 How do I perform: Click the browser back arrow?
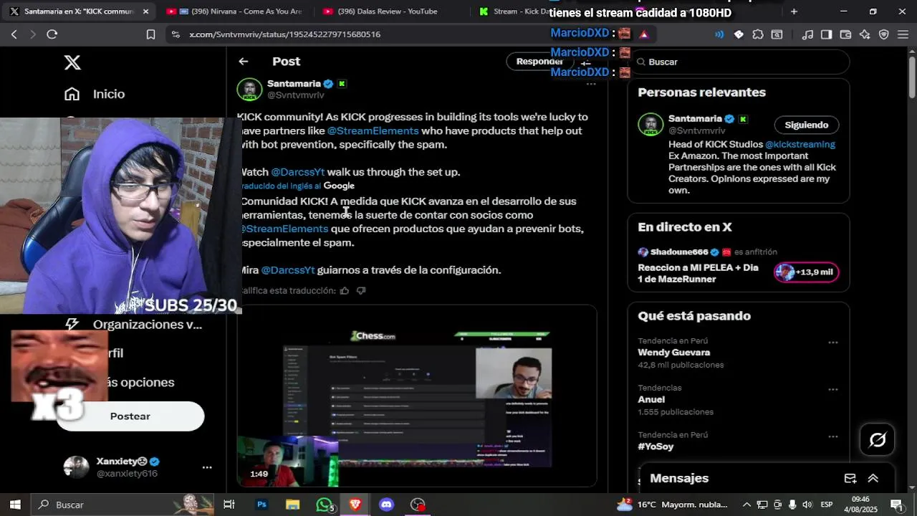tap(14, 34)
